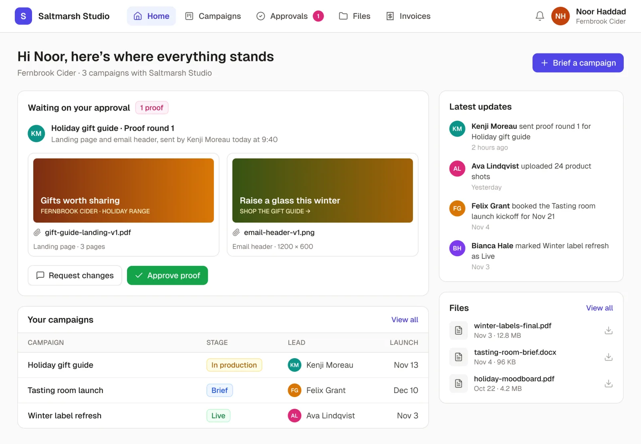The image size is (641, 444).
Task: Open the Raise a glass this winter preview
Action: click(323, 191)
